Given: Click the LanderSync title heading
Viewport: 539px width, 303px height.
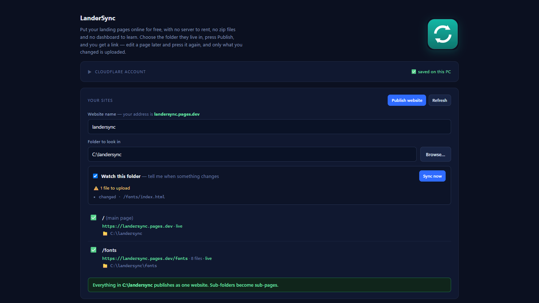Looking at the screenshot, I should (x=98, y=18).
